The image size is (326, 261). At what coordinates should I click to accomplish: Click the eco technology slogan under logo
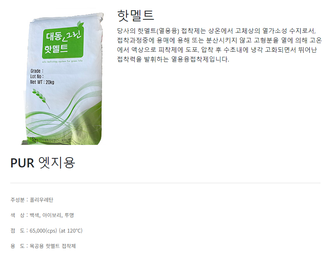point(62,61)
